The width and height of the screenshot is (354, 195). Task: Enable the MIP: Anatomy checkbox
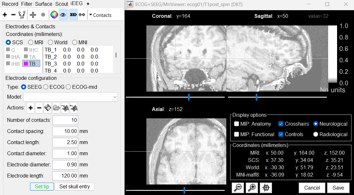pyautogui.click(x=237, y=124)
